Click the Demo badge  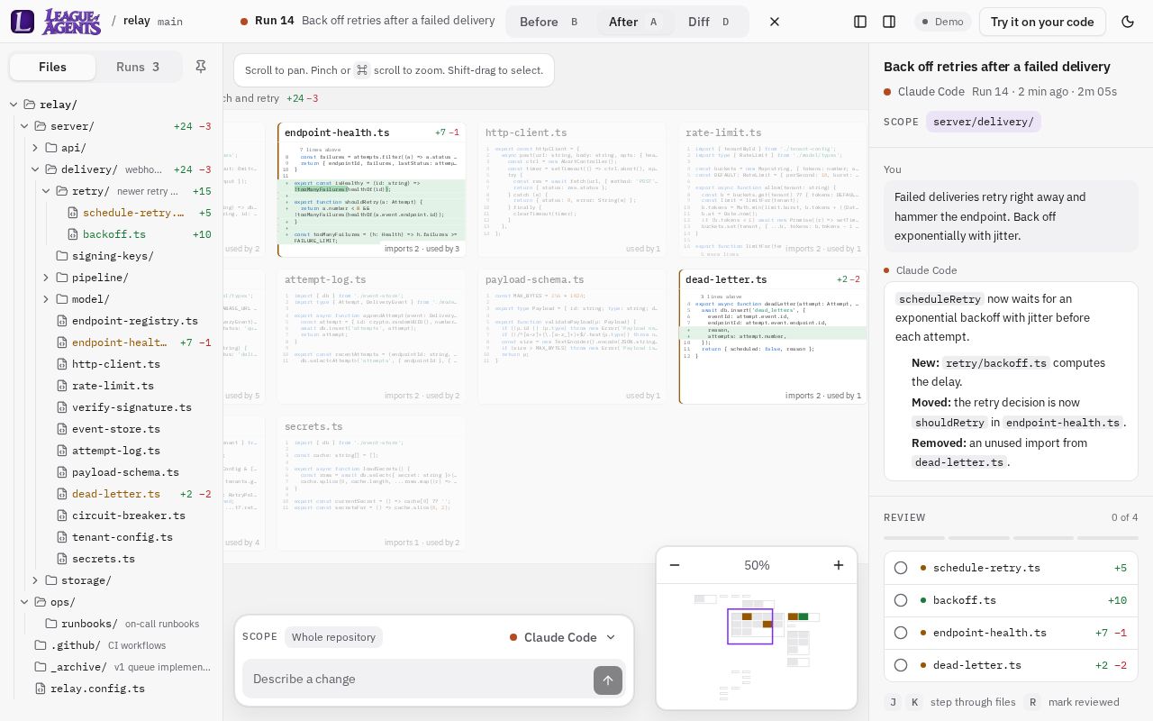(x=941, y=22)
